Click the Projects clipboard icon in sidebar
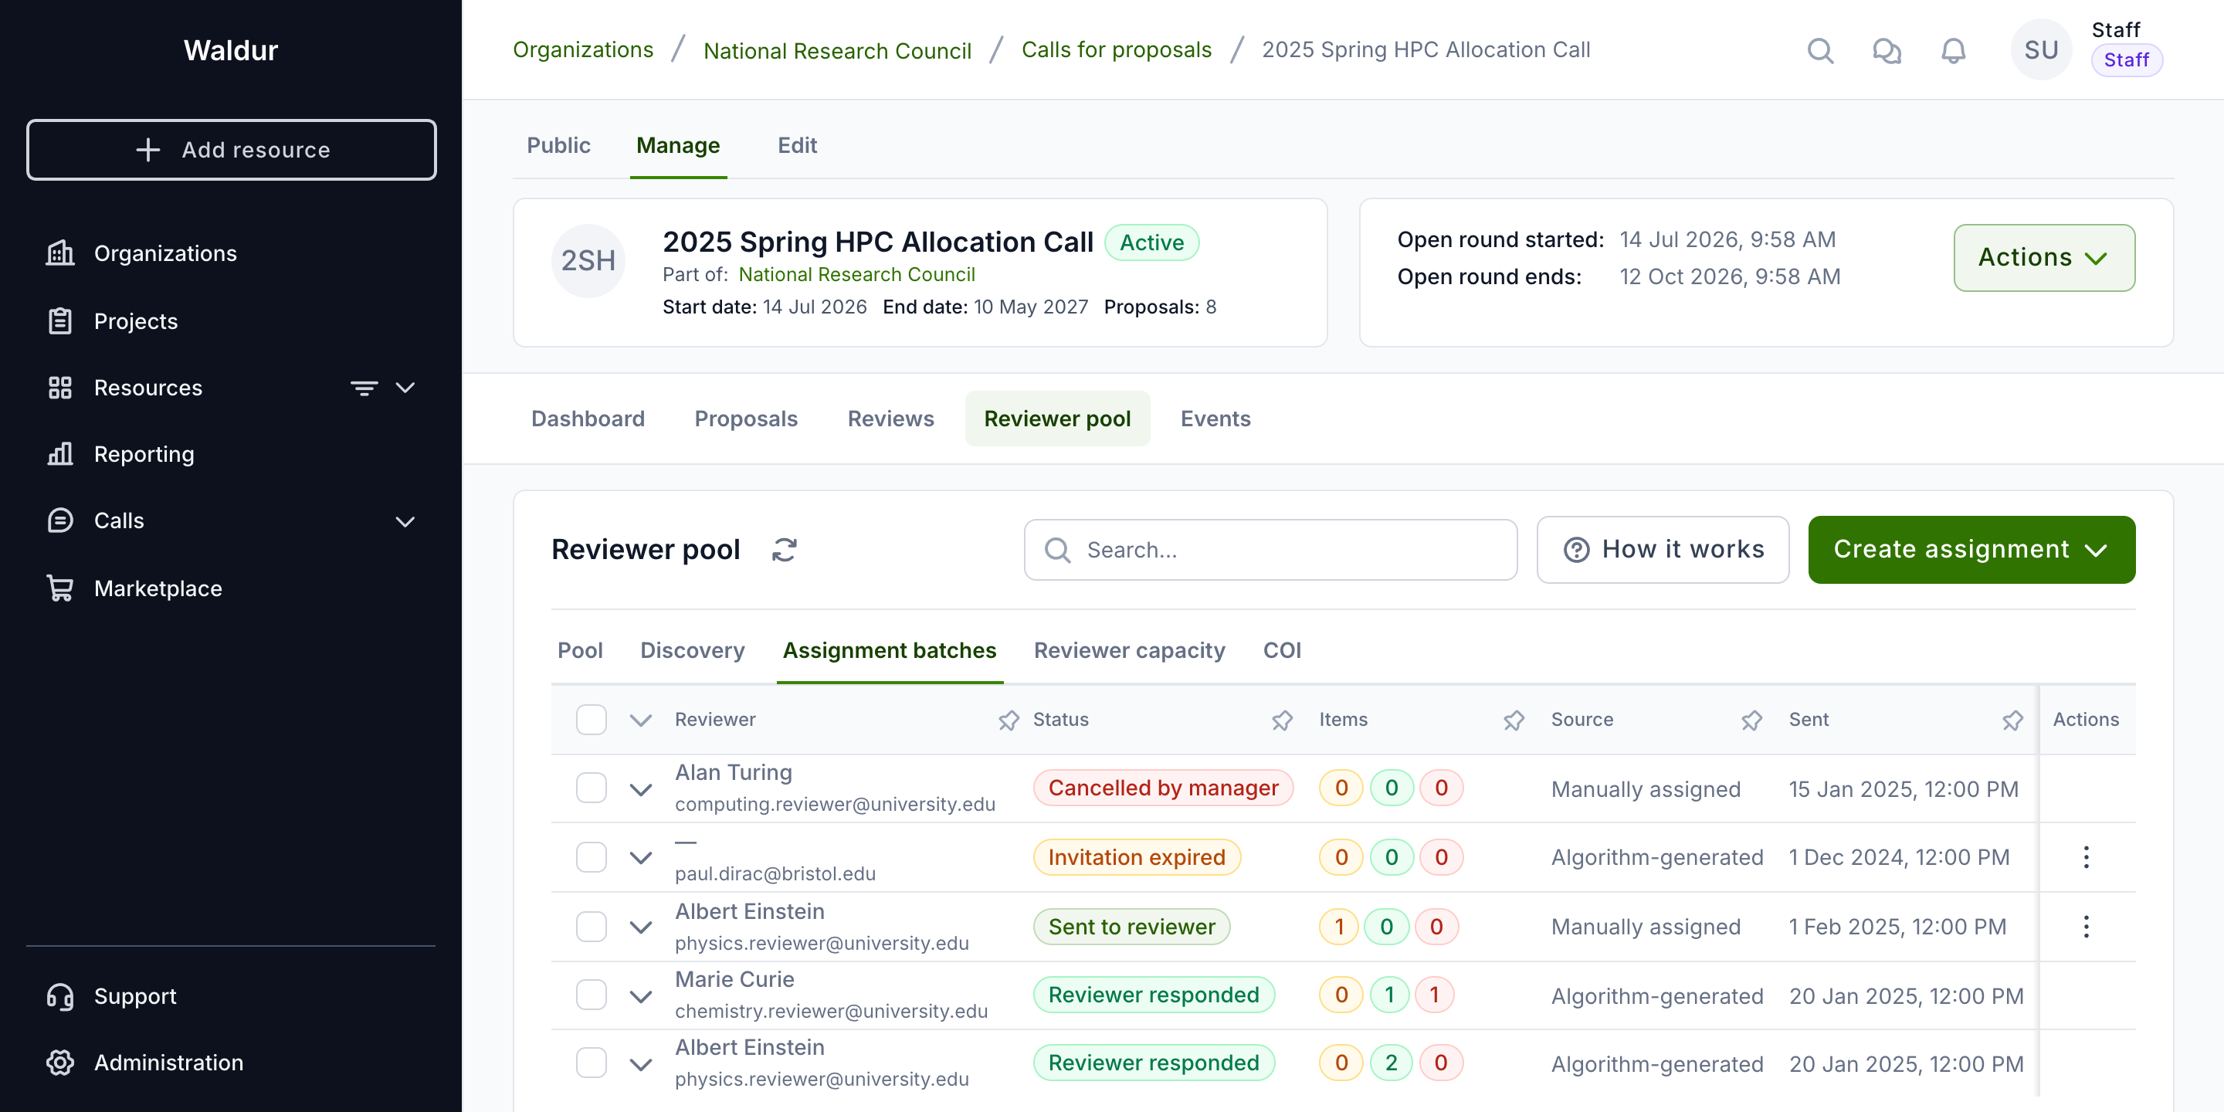Viewport: 2224px width, 1112px height. click(59, 321)
